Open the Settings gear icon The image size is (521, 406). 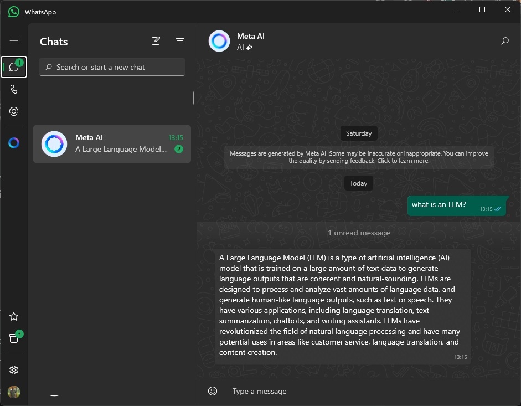(x=14, y=370)
